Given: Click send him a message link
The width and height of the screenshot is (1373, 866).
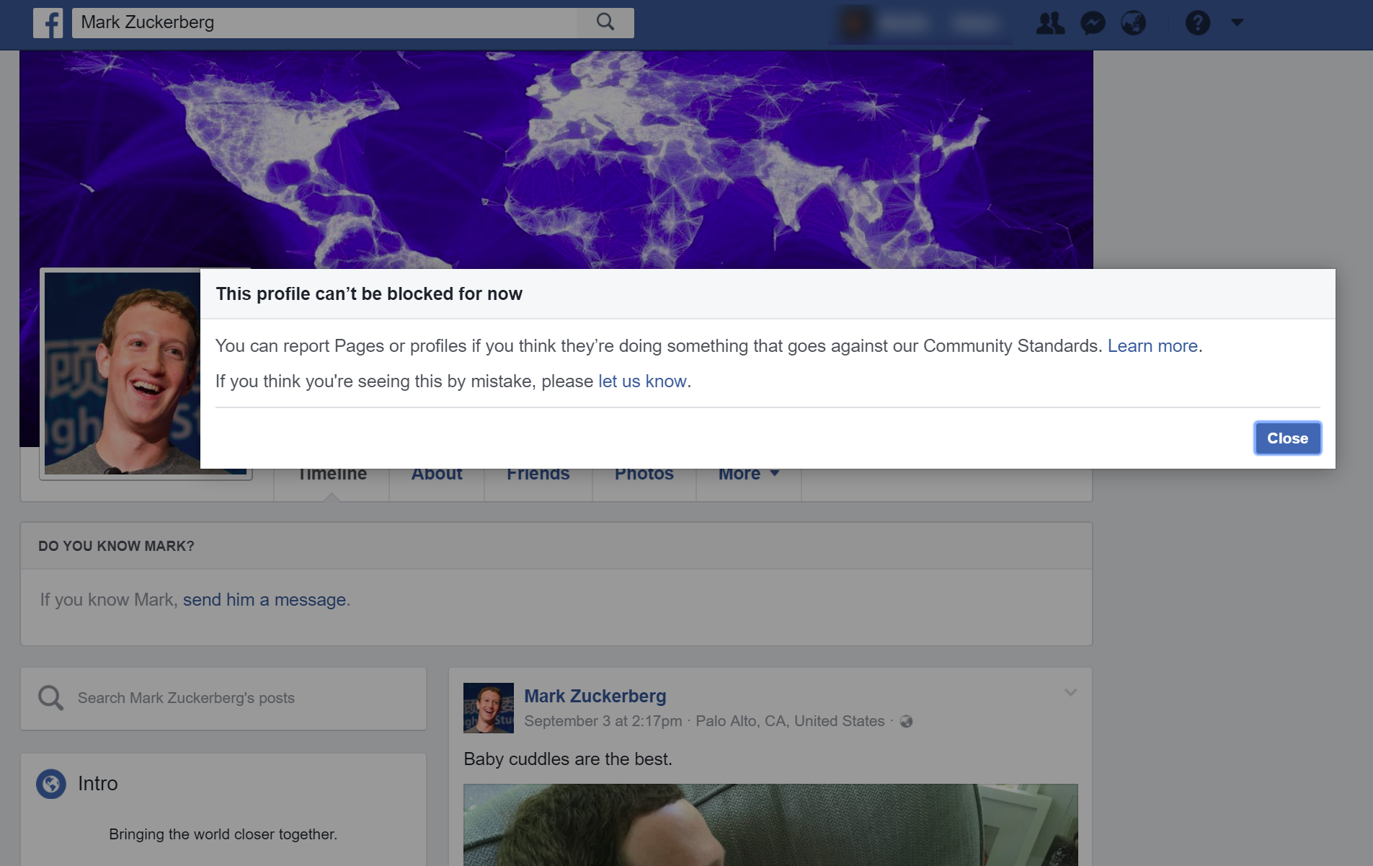Looking at the screenshot, I should 264,600.
